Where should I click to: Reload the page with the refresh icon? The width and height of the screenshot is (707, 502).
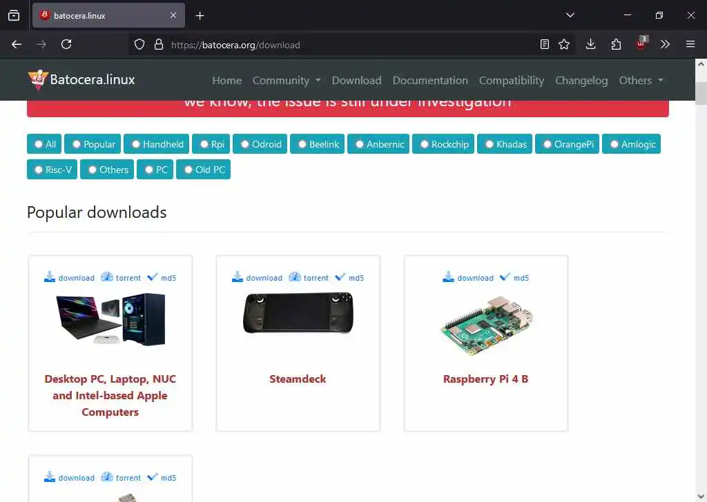click(x=66, y=44)
